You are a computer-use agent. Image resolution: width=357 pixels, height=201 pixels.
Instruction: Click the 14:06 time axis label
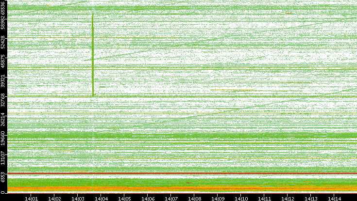tap(148, 199)
